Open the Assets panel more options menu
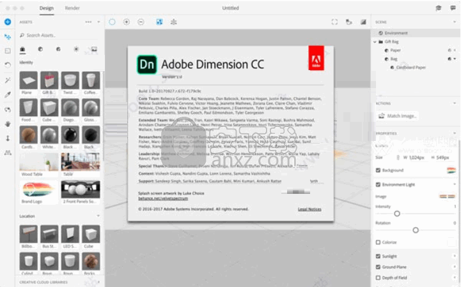 pyautogui.click(x=88, y=22)
